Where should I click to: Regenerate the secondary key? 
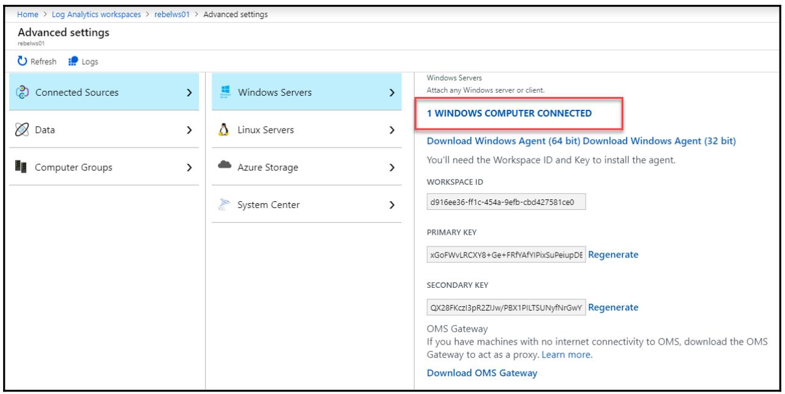click(613, 307)
